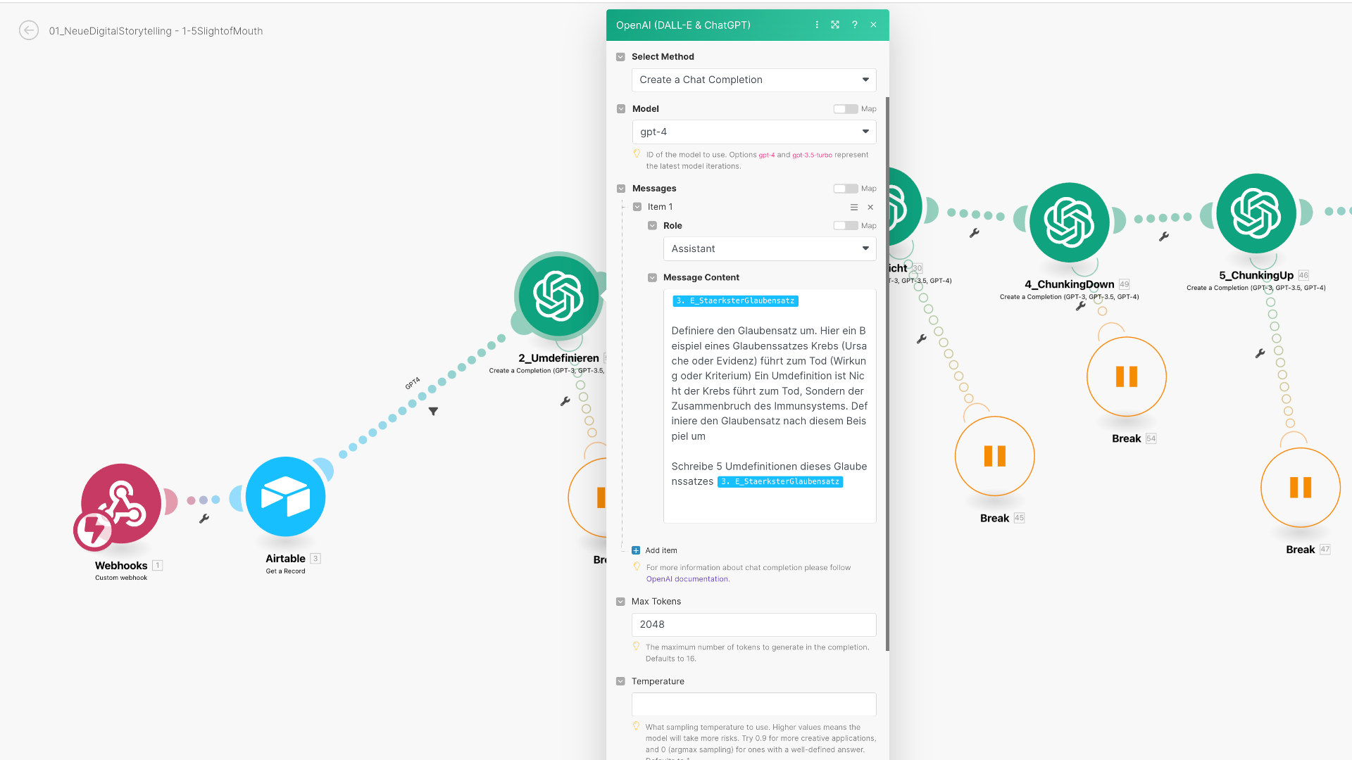Viewport: 1352px width, 760px height.
Task: Click the 4_ChunkingDown OpenAI module
Action: [1069, 222]
